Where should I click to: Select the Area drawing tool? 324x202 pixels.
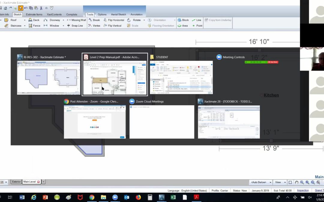coord(183,25)
